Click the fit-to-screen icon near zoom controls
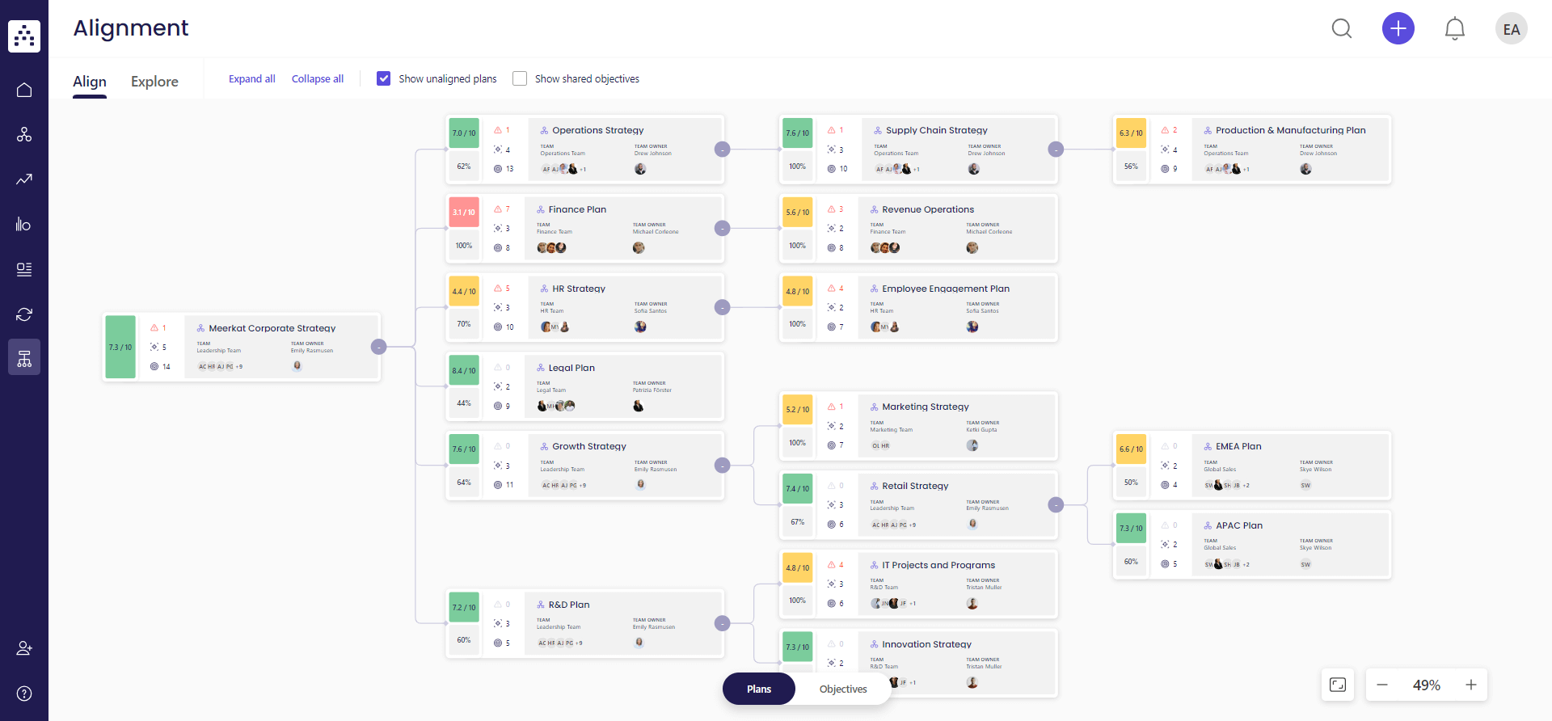The width and height of the screenshot is (1552, 721). [1338, 685]
